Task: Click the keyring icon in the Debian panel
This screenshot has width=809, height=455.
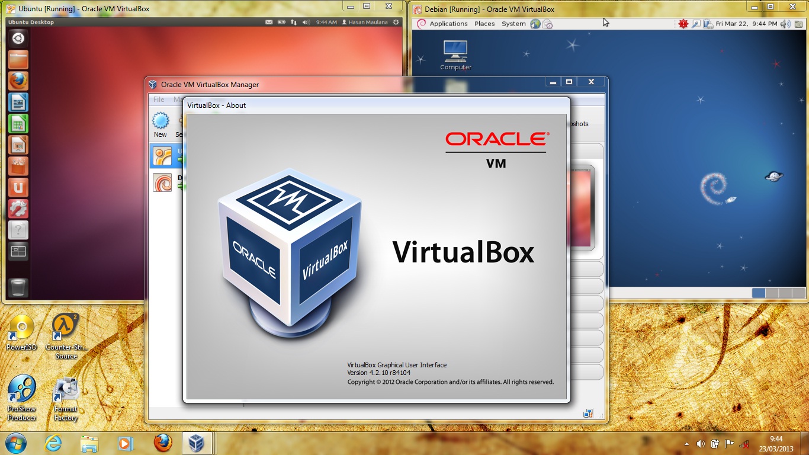Action: click(695, 24)
